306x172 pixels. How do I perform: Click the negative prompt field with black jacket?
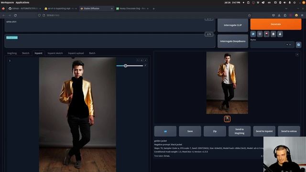coord(110,41)
